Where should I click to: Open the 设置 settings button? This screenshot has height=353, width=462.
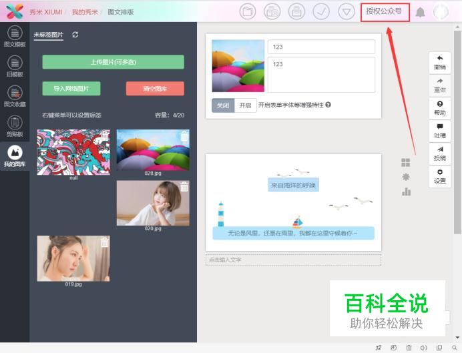click(439, 176)
